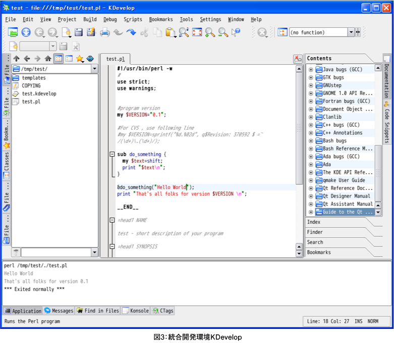Image resolution: width=394 pixels, height=343 pixels.
Task: Select the templates folder in file list
Action: tap(34, 78)
